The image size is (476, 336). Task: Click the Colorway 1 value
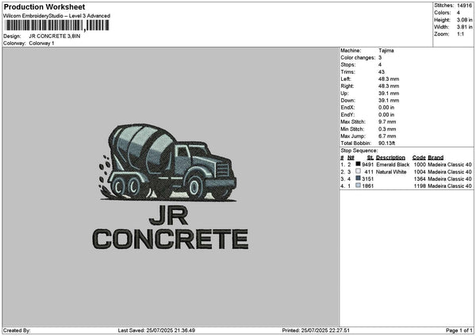[41, 44]
